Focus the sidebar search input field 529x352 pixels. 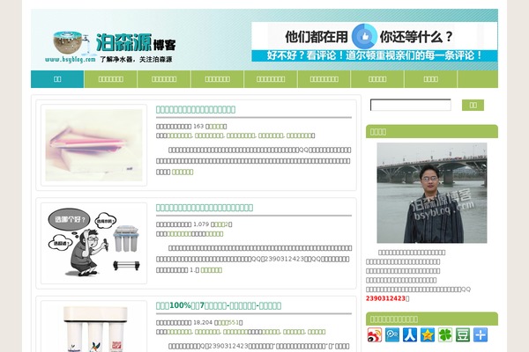[x=411, y=105]
